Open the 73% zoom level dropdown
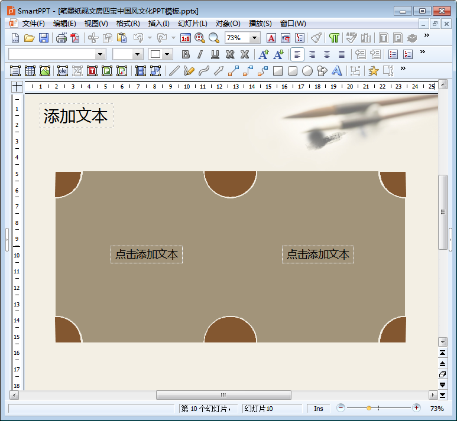 point(255,38)
